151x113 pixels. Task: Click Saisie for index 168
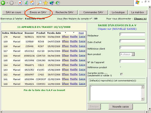click(82, 46)
